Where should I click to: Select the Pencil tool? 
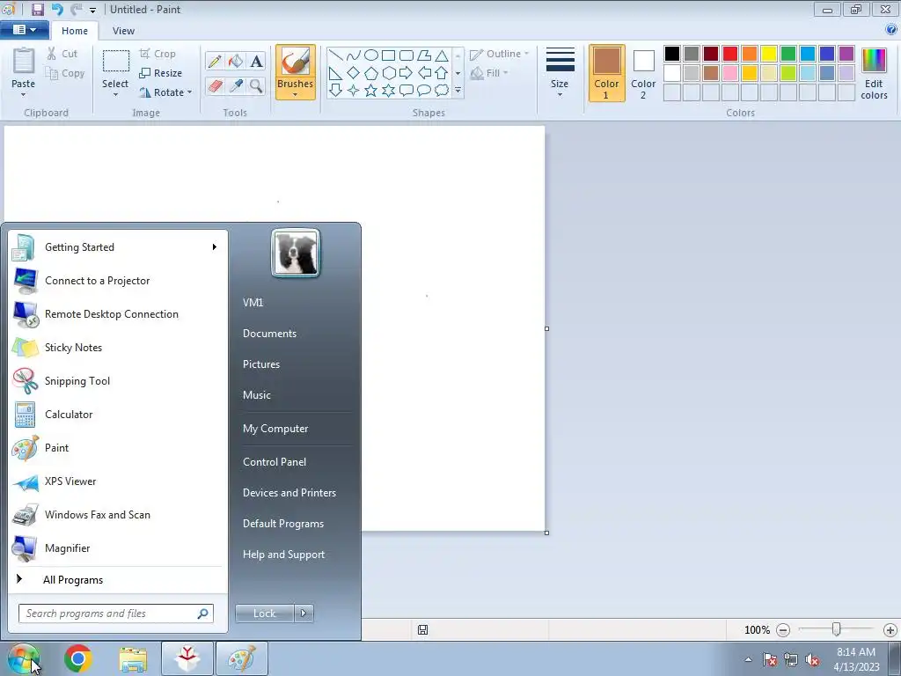click(215, 61)
